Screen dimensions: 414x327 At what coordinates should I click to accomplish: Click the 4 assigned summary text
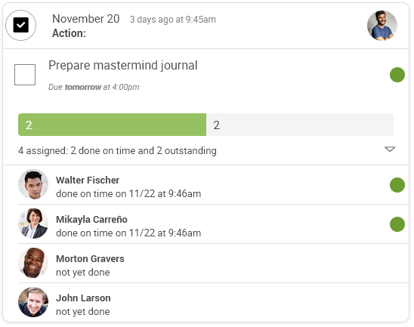(x=117, y=151)
